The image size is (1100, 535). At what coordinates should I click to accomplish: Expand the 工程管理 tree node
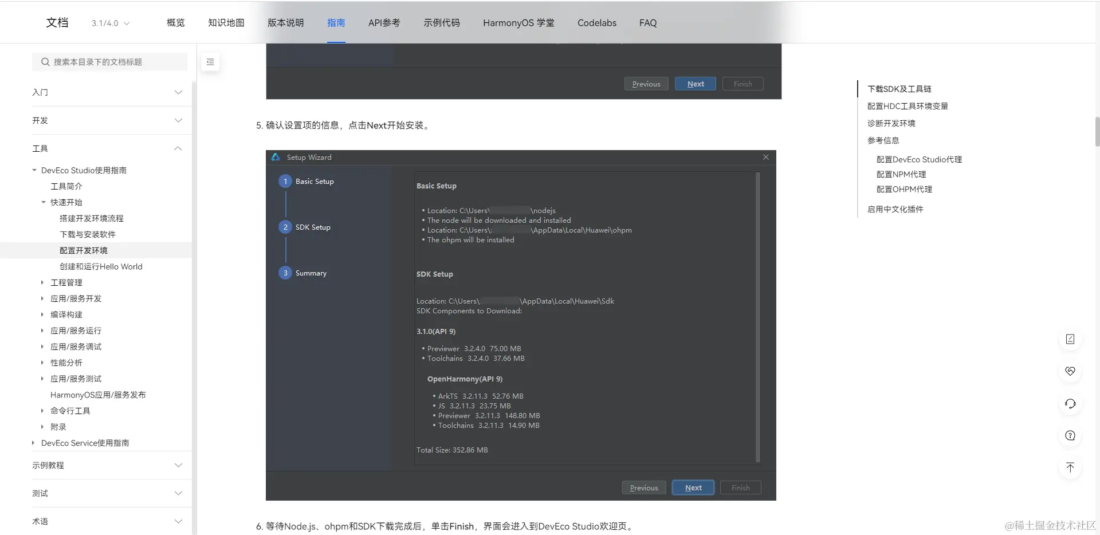tap(42, 282)
